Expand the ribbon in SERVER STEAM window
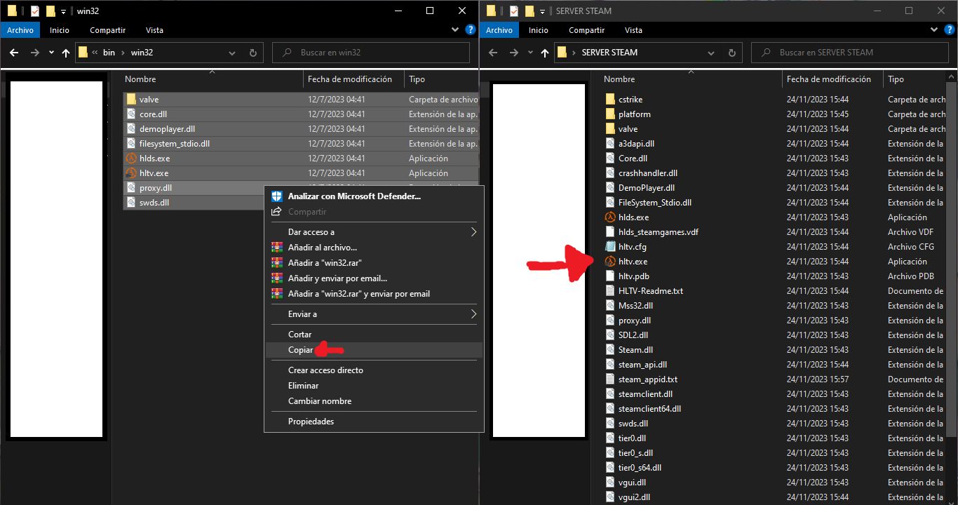The image size is (958, 505). point(933,30)
